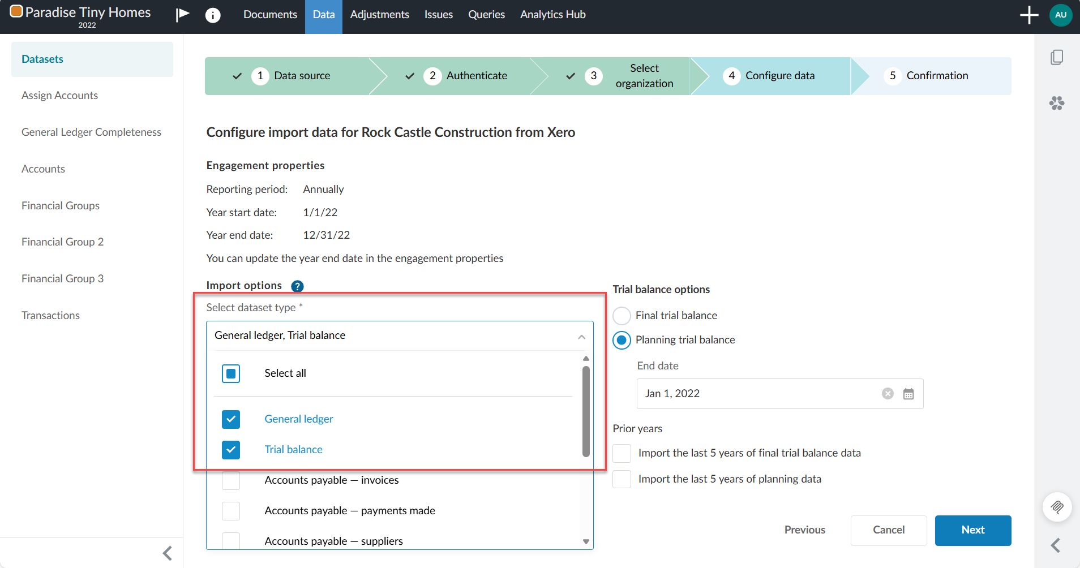Open the AU user avatar menu
This screenshot has width=1080, height=568.
(1060, 15)
